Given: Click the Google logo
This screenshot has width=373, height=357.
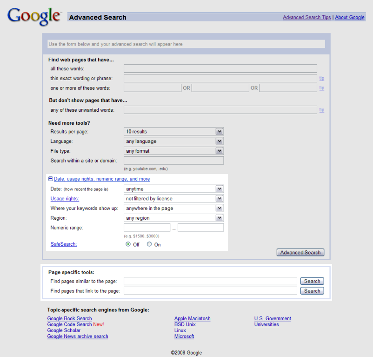Looking at the screenshot, I should (34, 16).
